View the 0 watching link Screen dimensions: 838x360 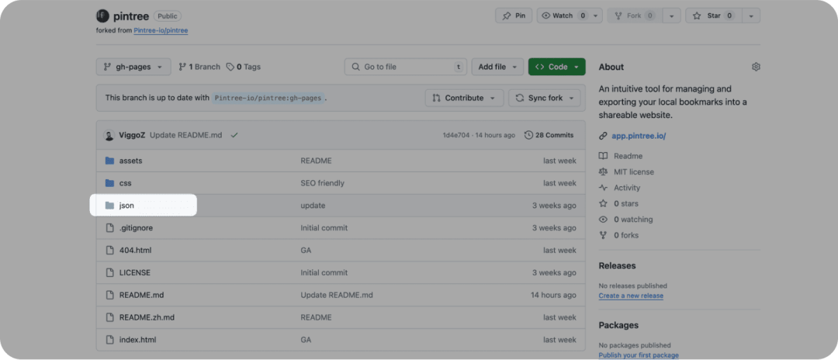(x=633, y=220)
